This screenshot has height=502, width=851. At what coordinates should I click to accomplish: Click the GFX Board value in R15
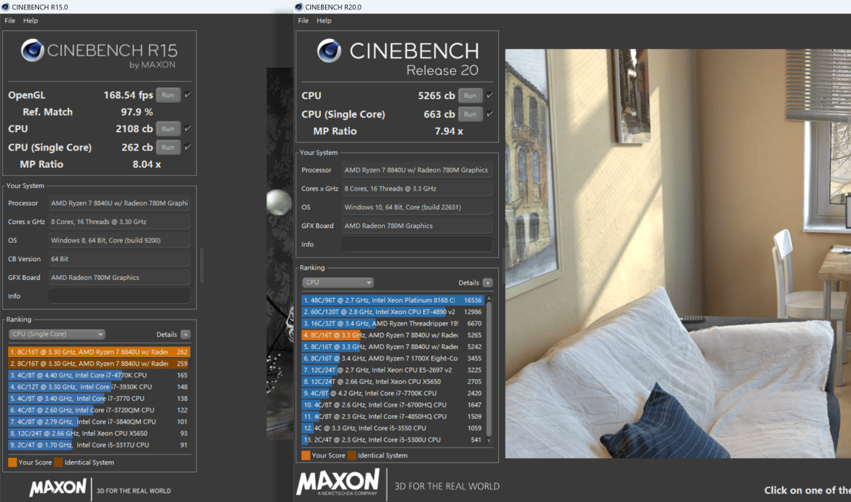tap(120, 277)
